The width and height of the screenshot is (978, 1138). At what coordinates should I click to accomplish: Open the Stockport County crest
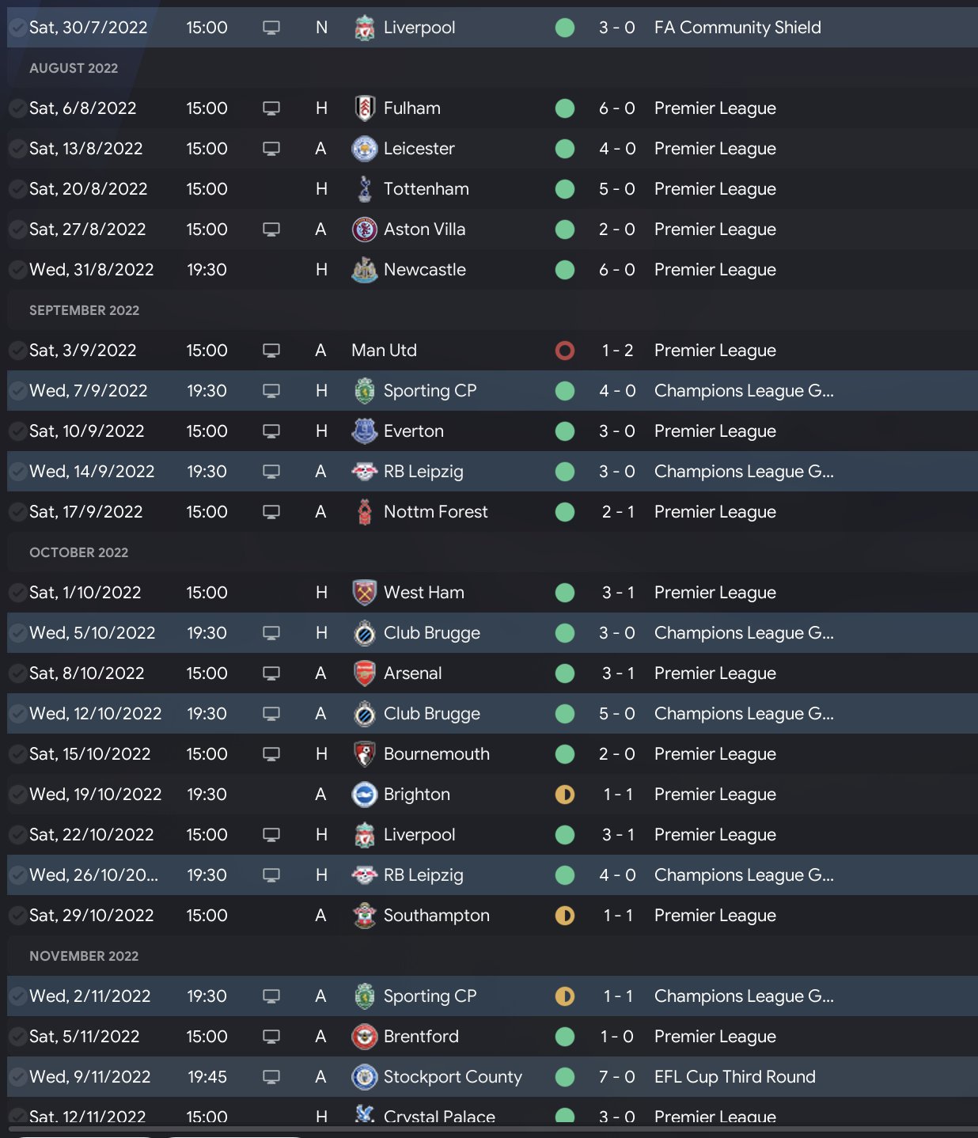tap(364, 1077)
